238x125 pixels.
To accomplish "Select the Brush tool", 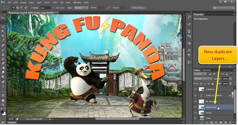I will [3, 50].
